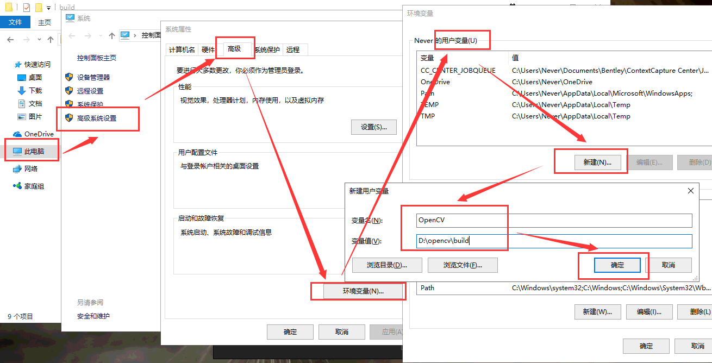Cancel new user variable dialog
Screen dimensions: 712x363
point(669,265)
